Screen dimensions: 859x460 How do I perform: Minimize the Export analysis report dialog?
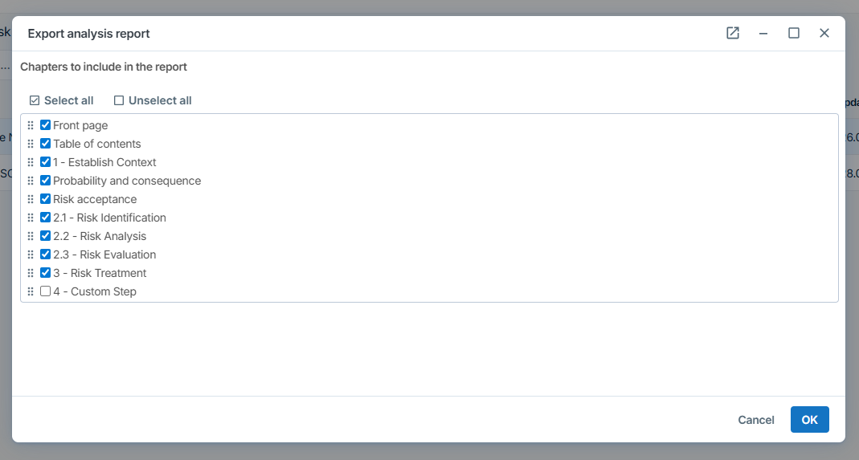(763, 33)
